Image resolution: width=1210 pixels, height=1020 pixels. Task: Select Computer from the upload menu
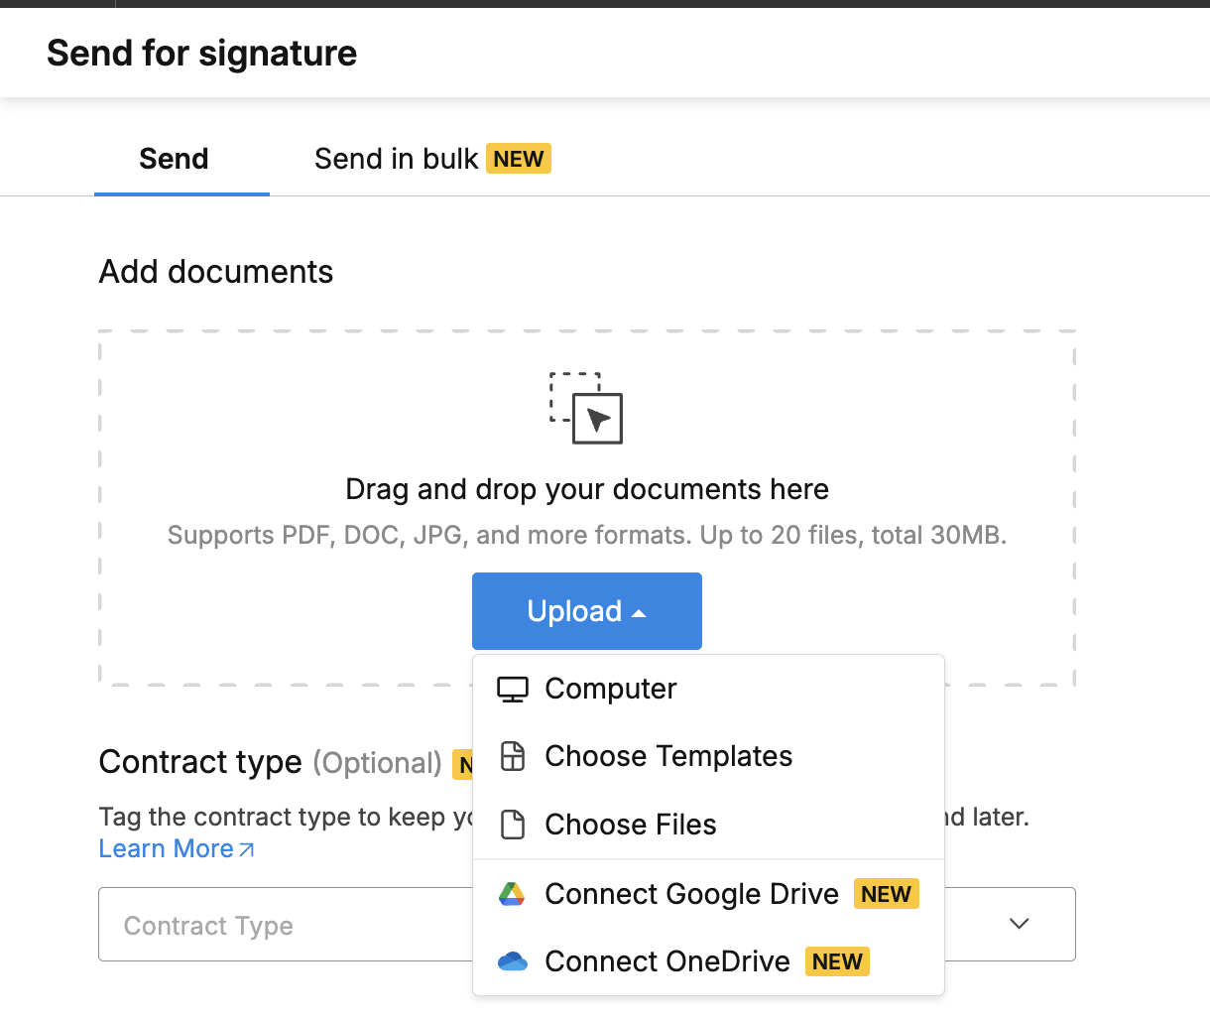coord(709,689)
